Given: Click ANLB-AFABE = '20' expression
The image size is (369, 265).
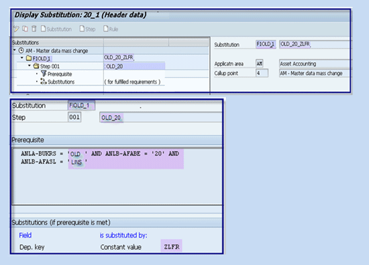Looking at the screenshot, I should point(135,153).
